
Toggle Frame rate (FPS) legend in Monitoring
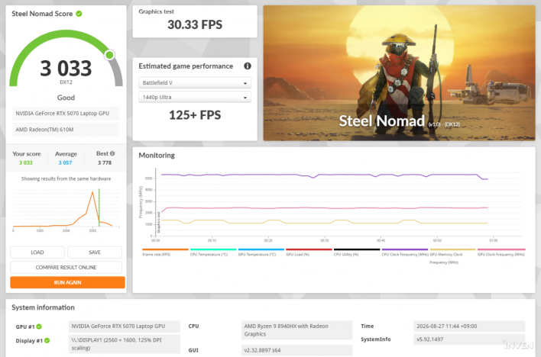click(x=165, y=252)
